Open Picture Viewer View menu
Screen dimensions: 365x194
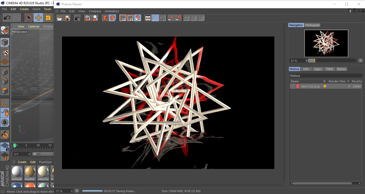point(82,11)
